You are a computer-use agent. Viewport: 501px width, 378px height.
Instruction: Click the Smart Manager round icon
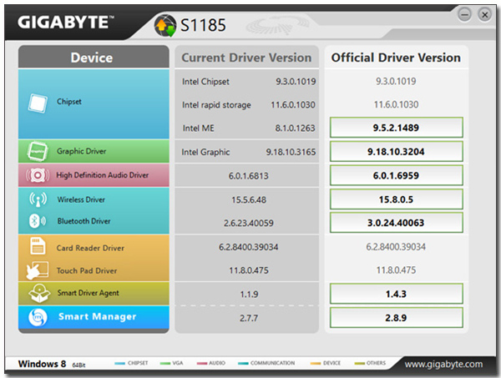point(38,317)
